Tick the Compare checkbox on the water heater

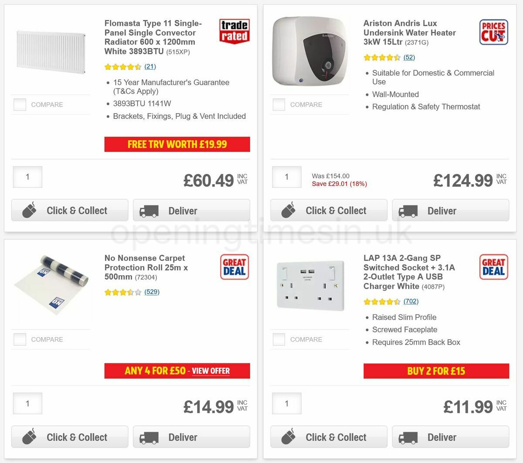[x=278, y=105]
